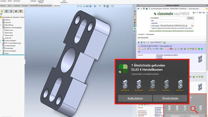Open the DimXpertManager crosshair tab icon

click(x=16, y=11)
